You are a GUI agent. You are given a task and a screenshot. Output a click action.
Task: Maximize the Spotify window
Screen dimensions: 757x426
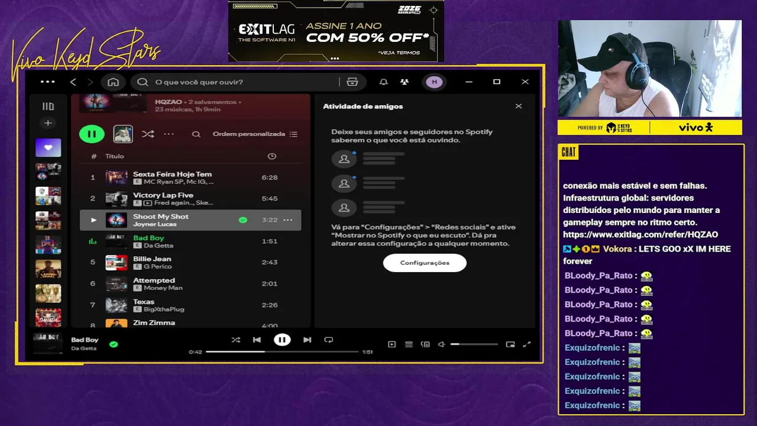coord(497,82)
